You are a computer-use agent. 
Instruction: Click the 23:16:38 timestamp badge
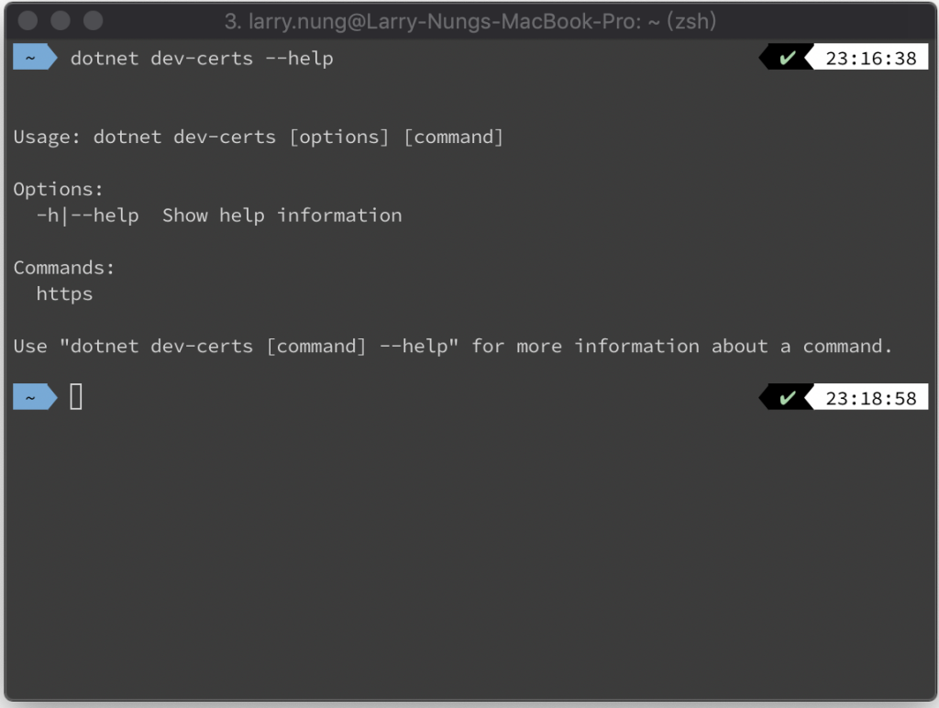[871, 58]
